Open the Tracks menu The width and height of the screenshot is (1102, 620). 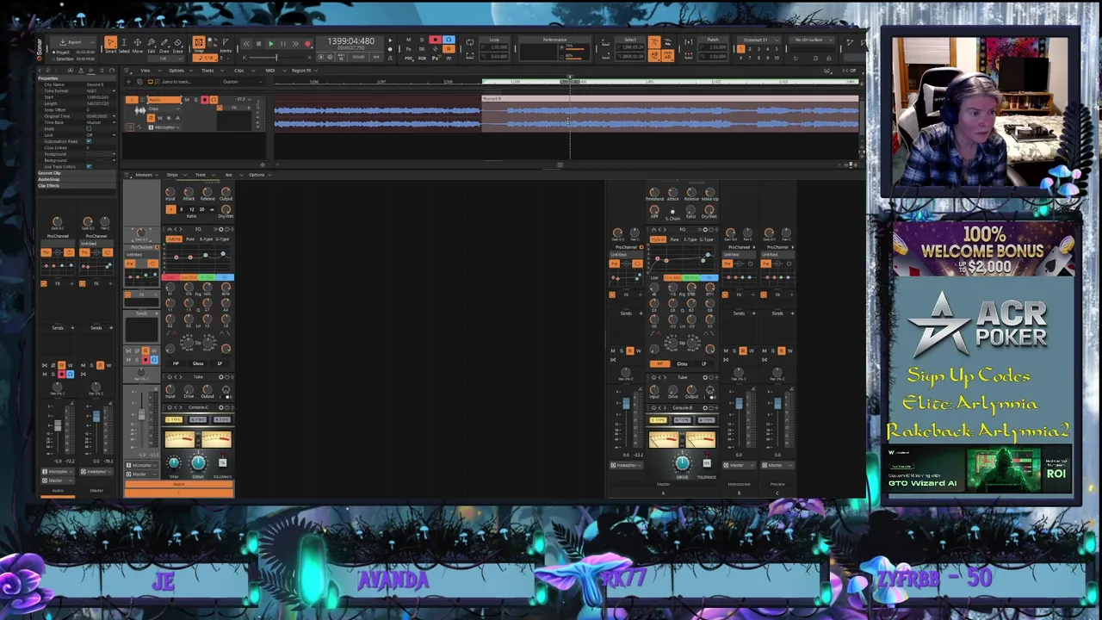pos(207,71)
